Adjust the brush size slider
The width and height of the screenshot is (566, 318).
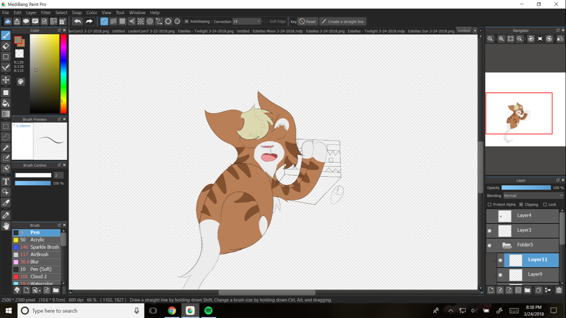(x=33, y=175)
